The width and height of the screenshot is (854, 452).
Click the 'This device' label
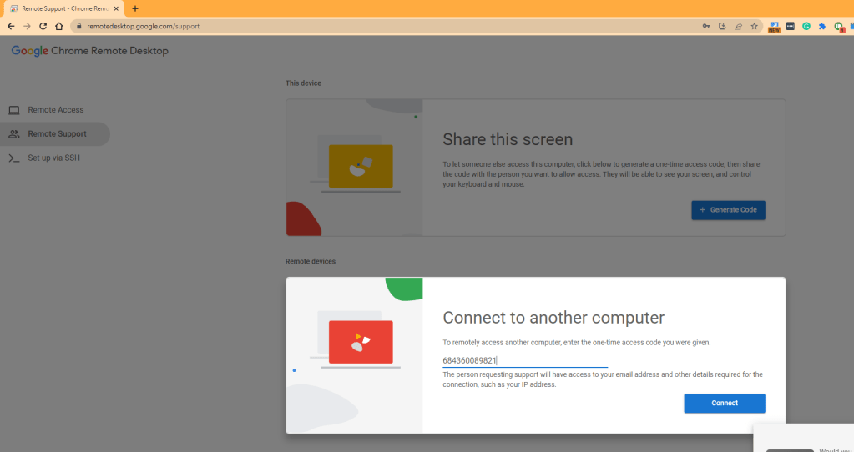point(303,83)
